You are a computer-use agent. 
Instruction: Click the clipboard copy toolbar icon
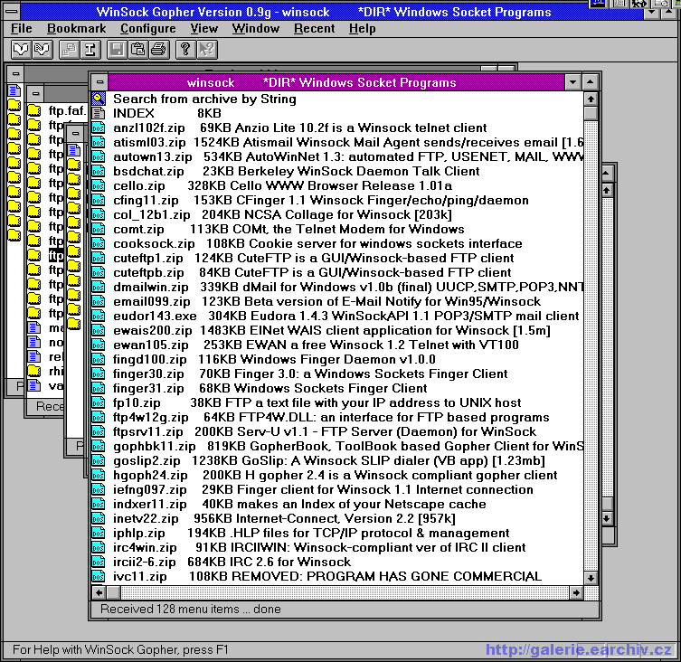click(x=137, y=50)
